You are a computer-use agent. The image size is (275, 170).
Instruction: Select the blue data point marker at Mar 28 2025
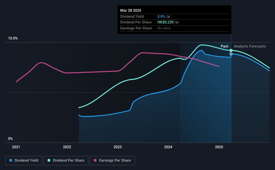pos(231,54)
